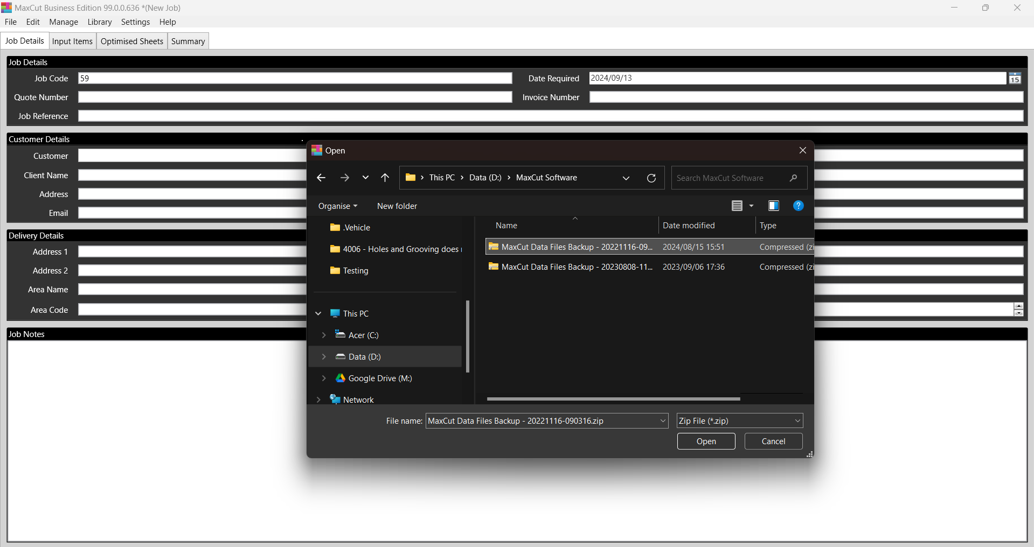Click the Date Required calendar icon

(1015, 79)
